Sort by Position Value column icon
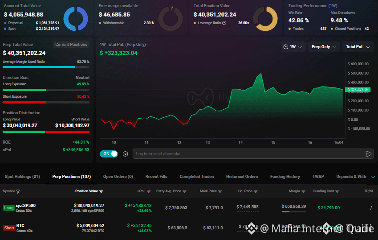Screen dimensions: 378x240 pos(101,191)
